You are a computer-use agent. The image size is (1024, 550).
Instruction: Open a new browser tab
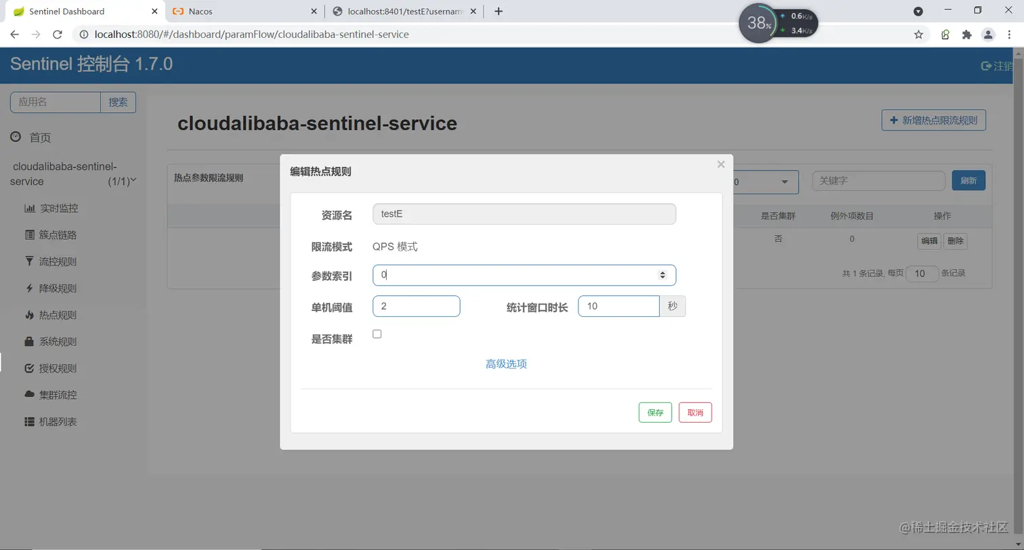coord(498,11)
